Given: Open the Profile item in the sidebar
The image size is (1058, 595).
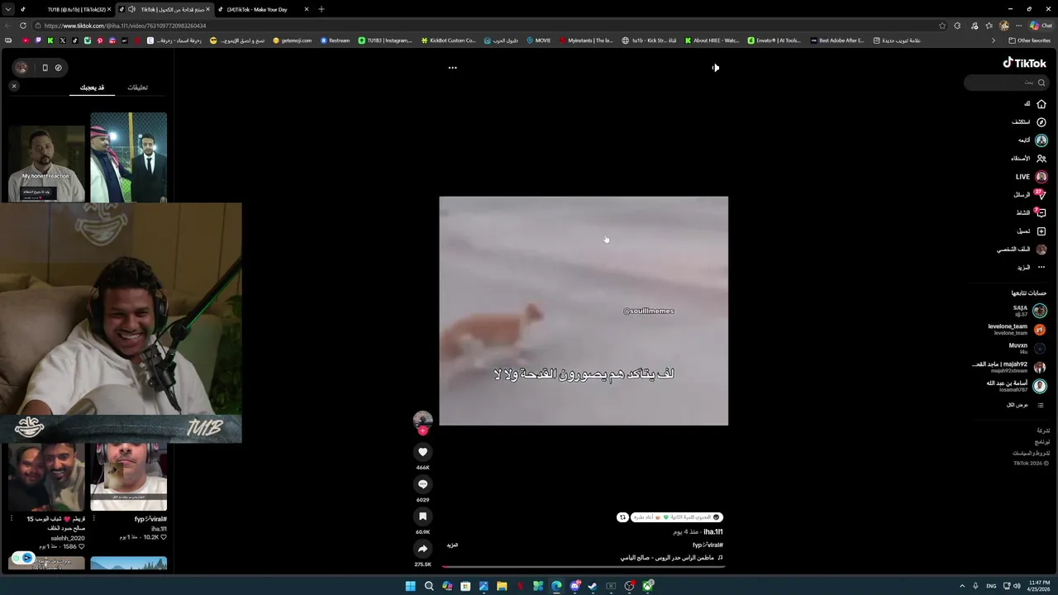Looking at the screenshot, I should pyautogui.click(x=1022, y=250).
